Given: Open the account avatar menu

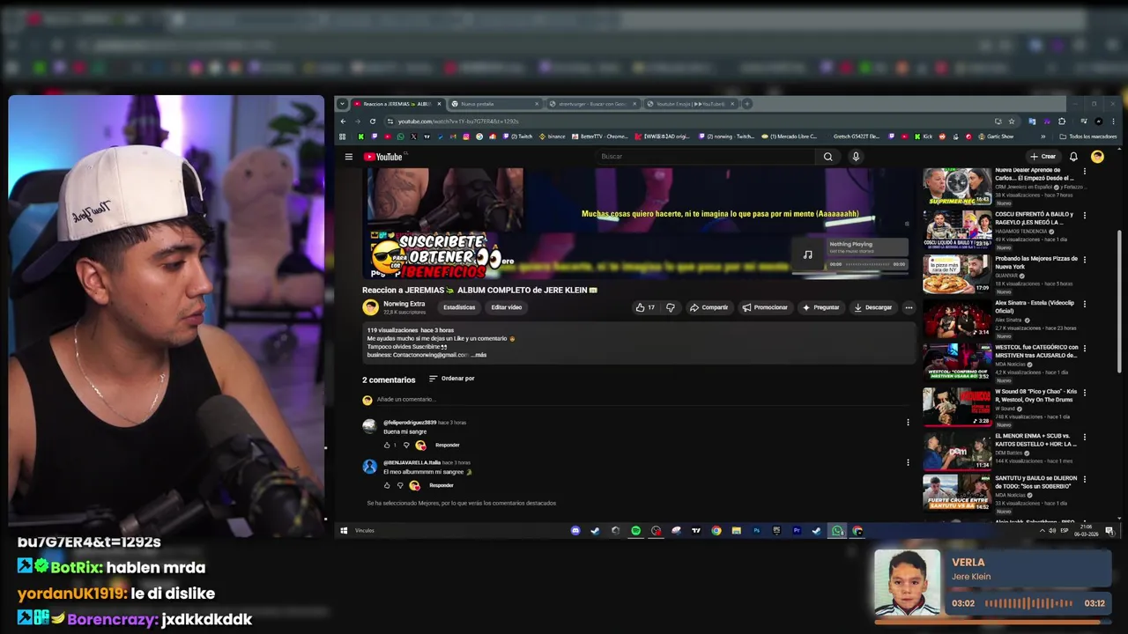Looking at the screenshot, I should pos(1097,157).
